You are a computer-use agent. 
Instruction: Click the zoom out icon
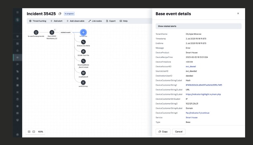click(x=34, y=131)
